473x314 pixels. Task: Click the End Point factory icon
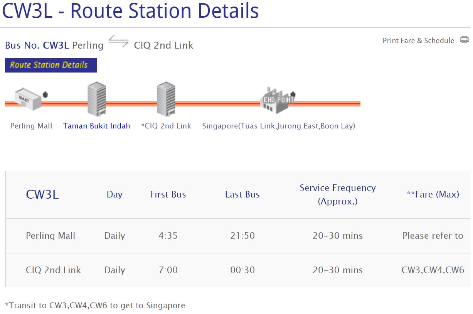coord(278,100)
